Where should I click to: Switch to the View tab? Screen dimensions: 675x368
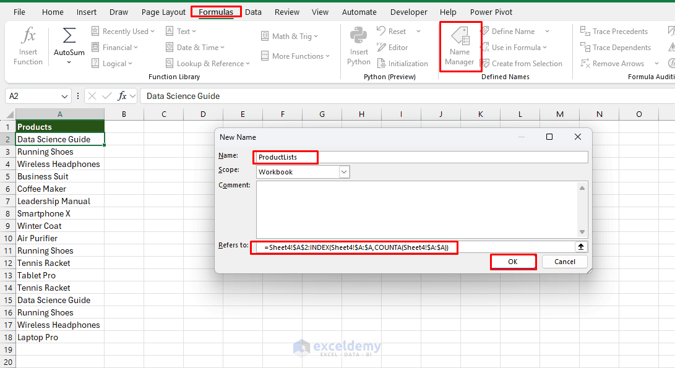point(320,12)
